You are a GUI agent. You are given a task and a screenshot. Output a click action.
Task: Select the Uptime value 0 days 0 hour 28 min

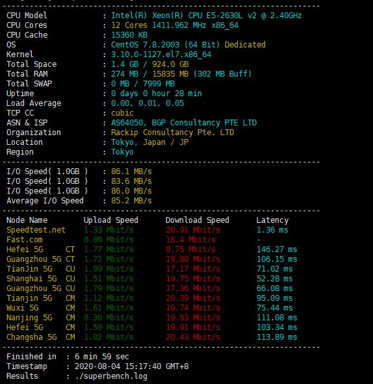[x=156, y=94]
